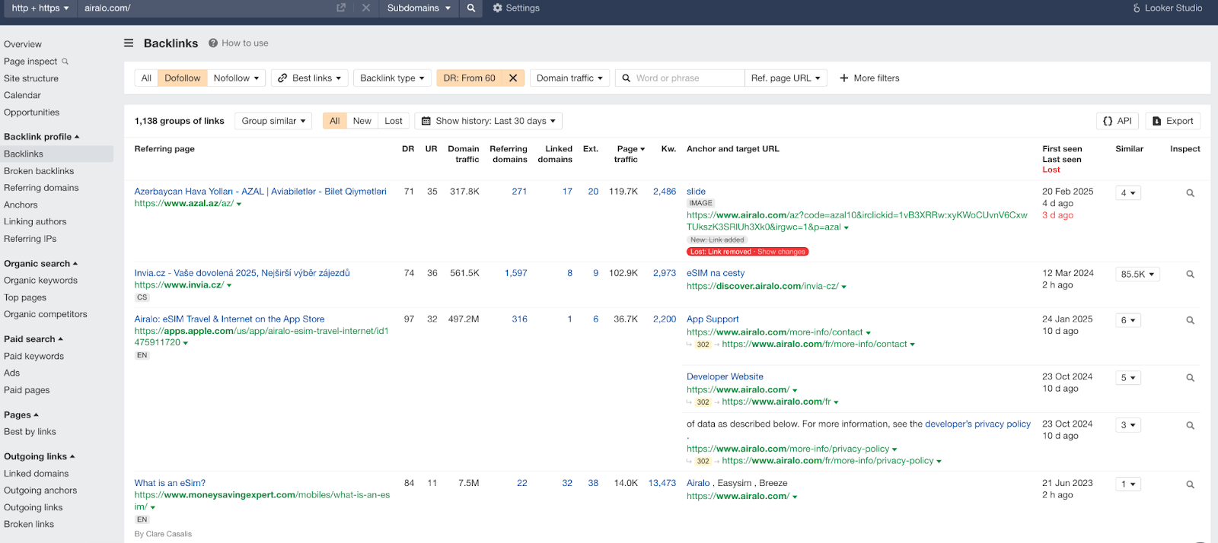Export the backlinks list
This screenshot has width=1218, height=543.
(x=1173, y=121)
